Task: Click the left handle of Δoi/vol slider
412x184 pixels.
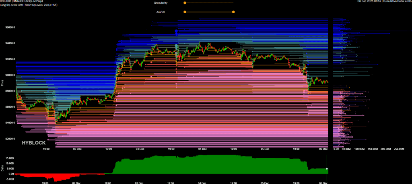Action: coord(185,12)
